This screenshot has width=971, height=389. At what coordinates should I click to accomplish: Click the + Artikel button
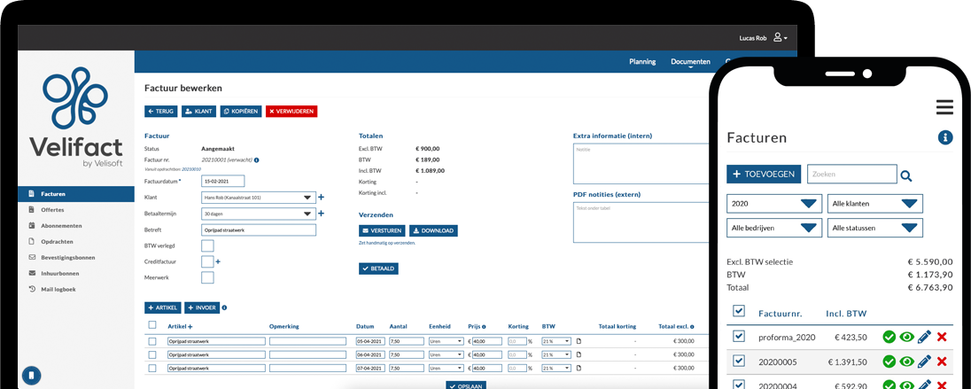click(162, 307)
